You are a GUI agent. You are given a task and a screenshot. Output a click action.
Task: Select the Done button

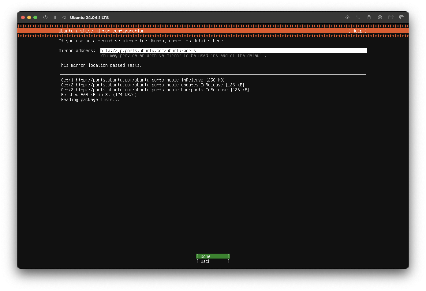pyautogui.click(x=212, y=256)
